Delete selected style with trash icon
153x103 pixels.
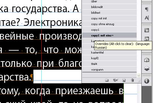[x=132, y=80]
